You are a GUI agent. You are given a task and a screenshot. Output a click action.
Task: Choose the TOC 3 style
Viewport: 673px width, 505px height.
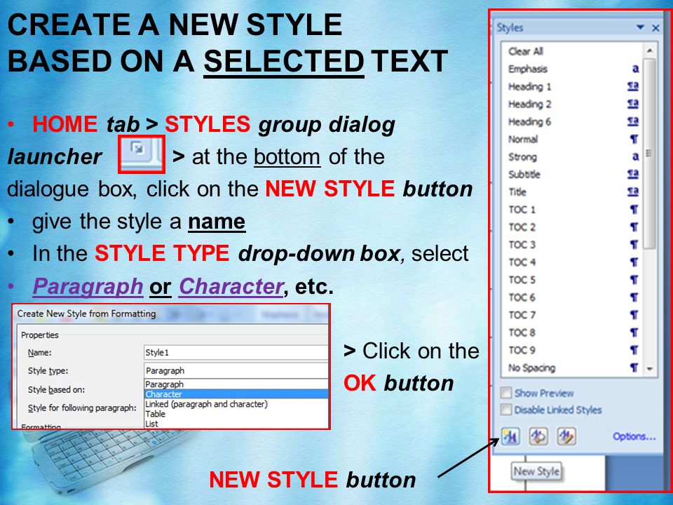click(x=573, y=245)
